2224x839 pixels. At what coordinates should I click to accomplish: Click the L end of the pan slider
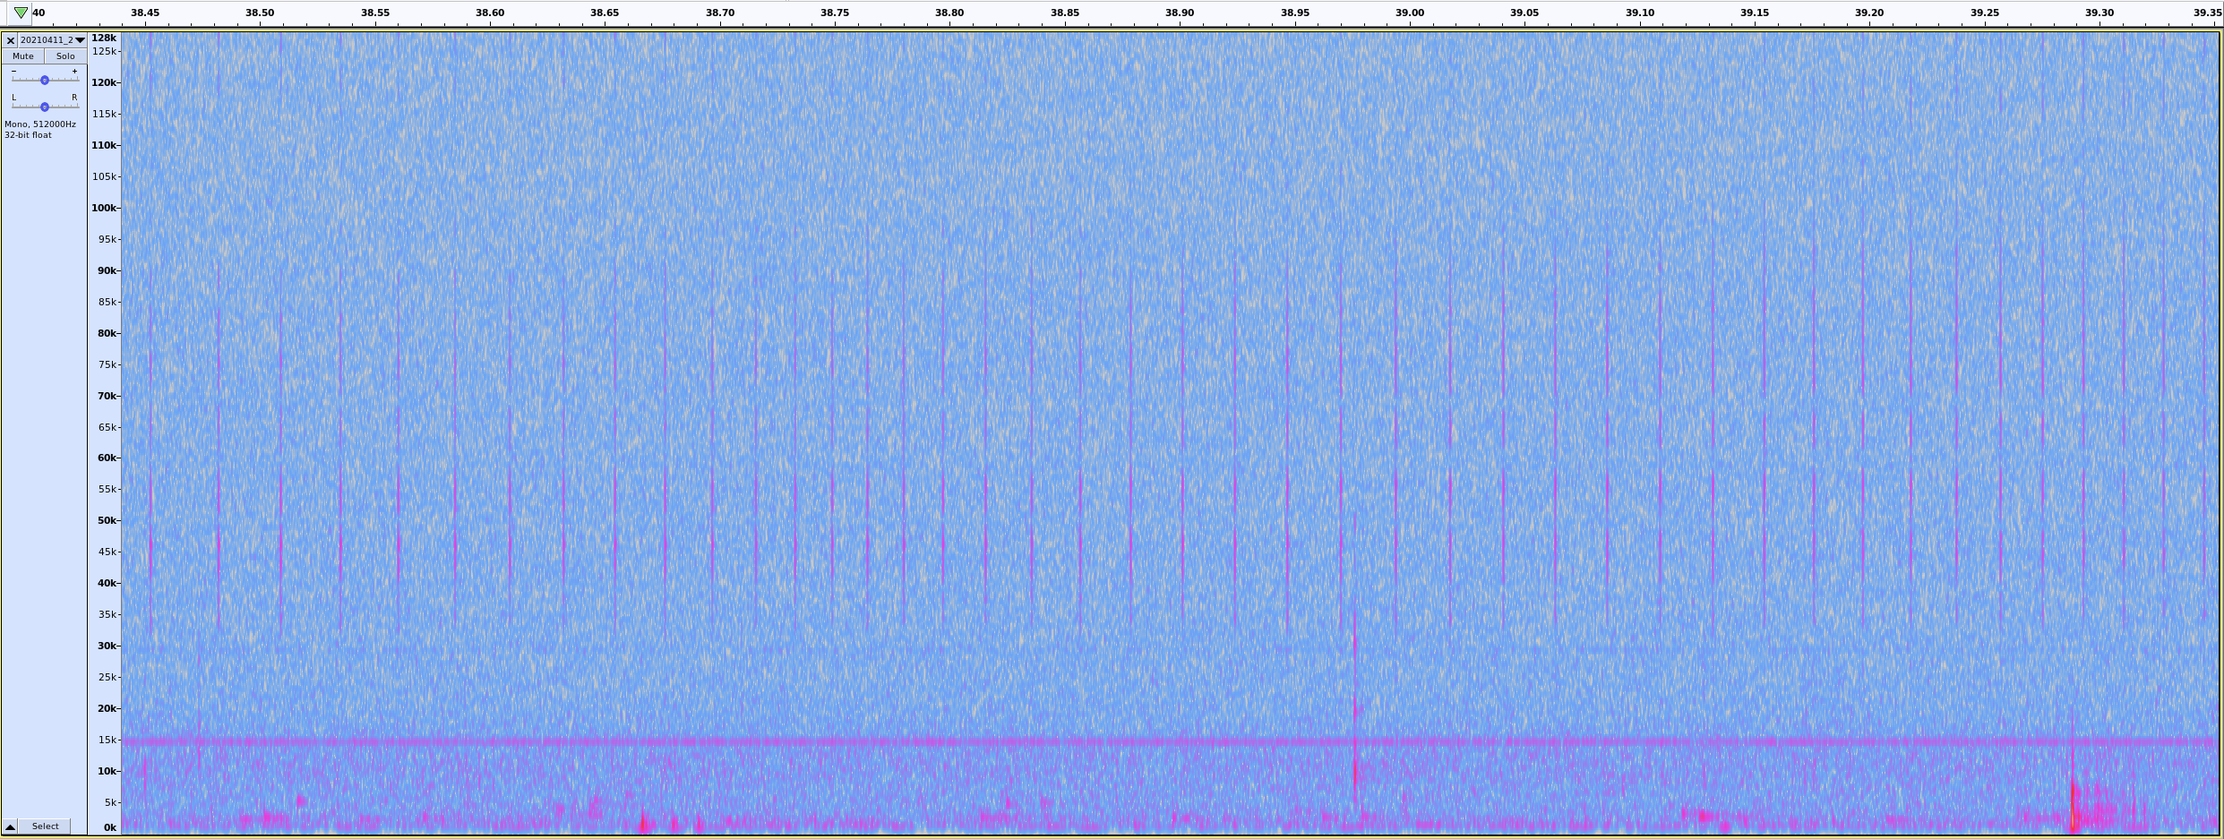13,98
